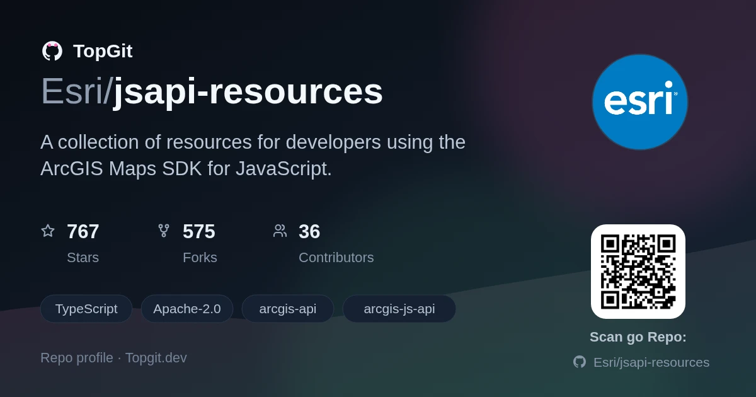
Task: Click the GitHub icon beside the Esri/jsapi-resources caption
Action: (580, 362)
